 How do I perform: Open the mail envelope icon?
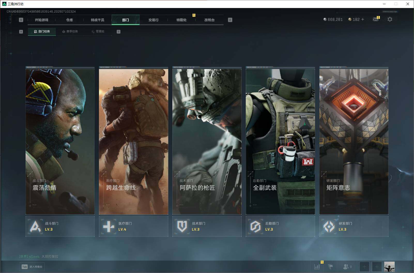coord(376,19)
